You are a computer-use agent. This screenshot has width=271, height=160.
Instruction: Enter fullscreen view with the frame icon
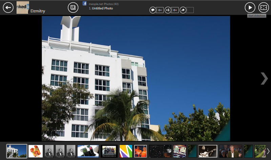(x=264, y=7)
